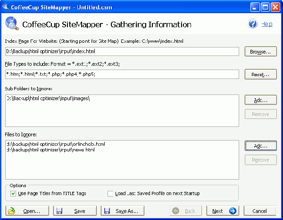Image resolution: width=283 pixels, height=220 pixels.
Task: Open the Help link
Action: pyautogui.click(x=267, y=24)
